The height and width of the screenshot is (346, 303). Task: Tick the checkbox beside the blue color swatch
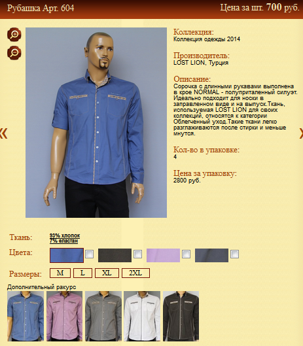coord(89,254)
